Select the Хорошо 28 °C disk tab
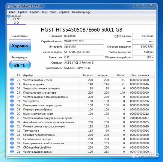Image resolution: width=163 pixels, height=162 pixels. (x=16, y=19)
